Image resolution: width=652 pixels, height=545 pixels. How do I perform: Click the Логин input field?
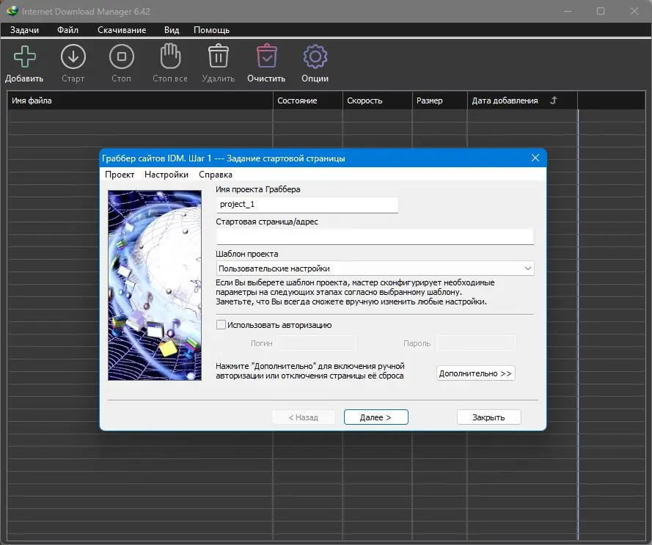[x=316, y=343]
